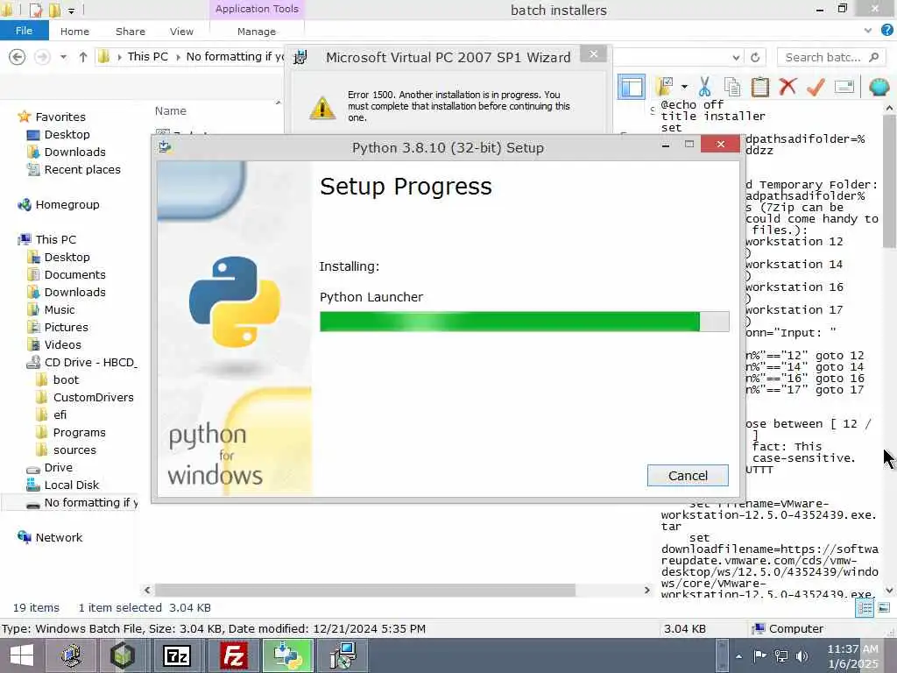Show hidden tray icons arrow
This screenshot has height=673, width=897.
(739, 656)
